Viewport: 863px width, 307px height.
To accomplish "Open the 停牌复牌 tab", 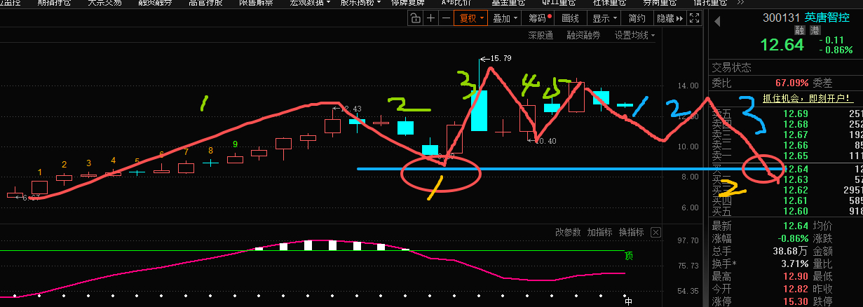I will click(409, 3).
